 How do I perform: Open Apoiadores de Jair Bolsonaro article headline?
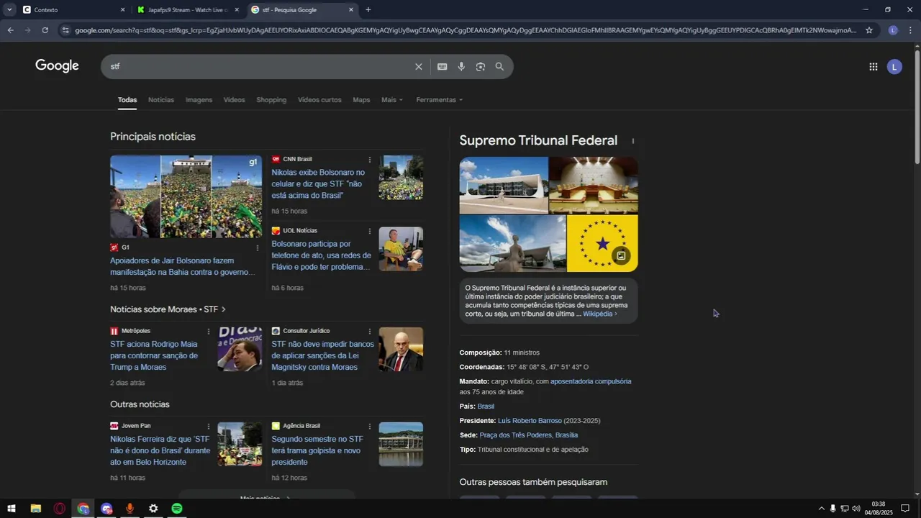183,266
